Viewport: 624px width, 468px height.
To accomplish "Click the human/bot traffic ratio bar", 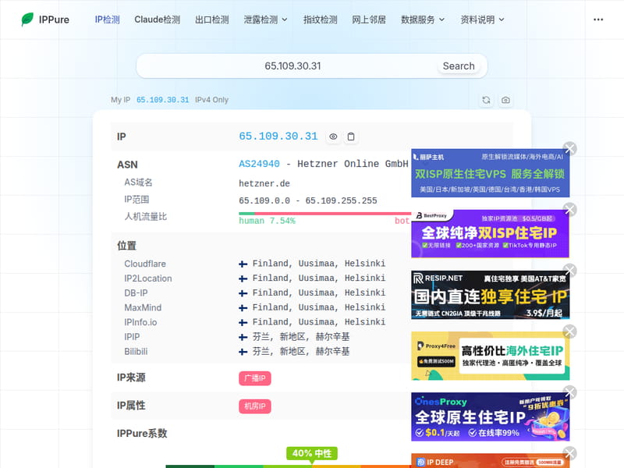I will (x=324, y=214).
